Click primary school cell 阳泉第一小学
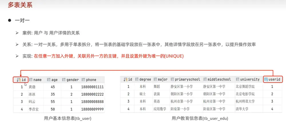This screenshot has height=125, width=286. coord(180,109)
